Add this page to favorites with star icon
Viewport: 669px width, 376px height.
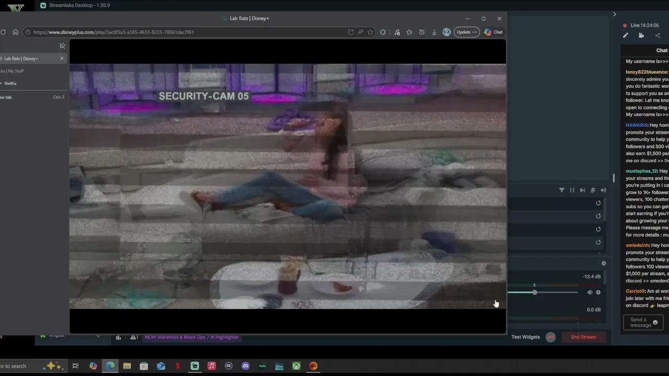370,32
